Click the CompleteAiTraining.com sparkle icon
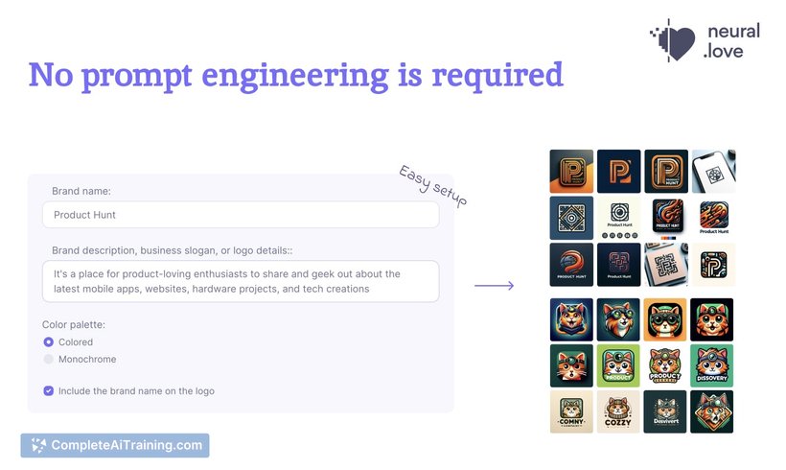The height and width of the screenshot is (470, 786). tap(38, 445)
